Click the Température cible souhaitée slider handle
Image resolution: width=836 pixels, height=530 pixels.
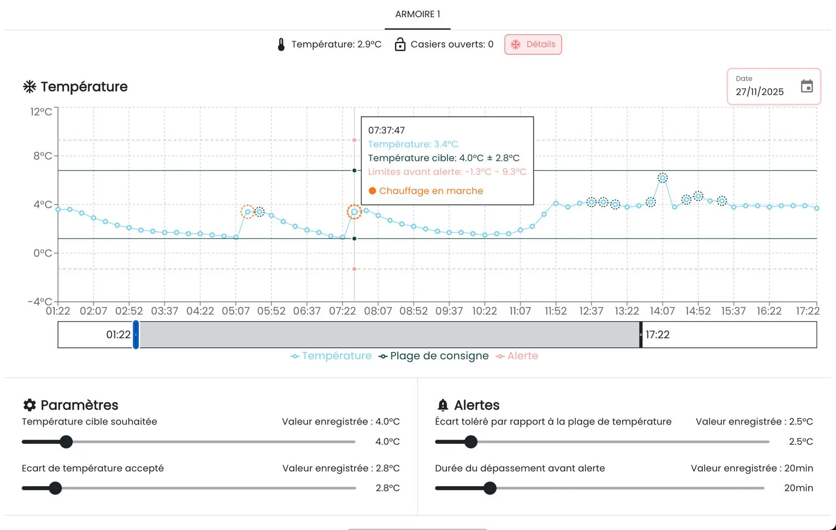click(x=66, y=442)
